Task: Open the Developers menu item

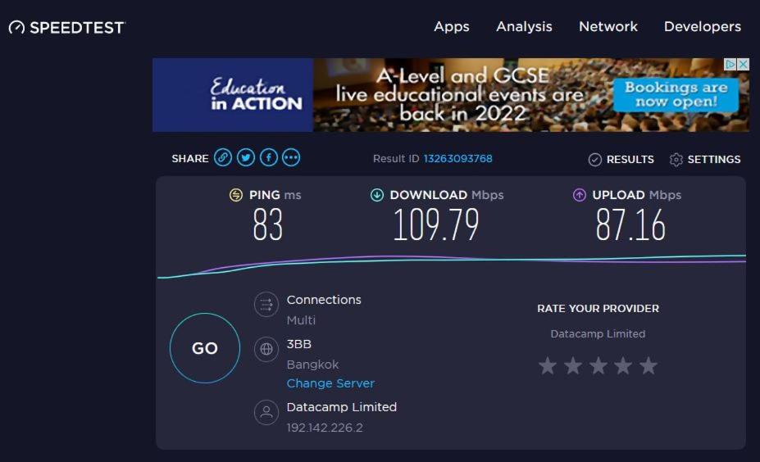Action: click(703, 27)
